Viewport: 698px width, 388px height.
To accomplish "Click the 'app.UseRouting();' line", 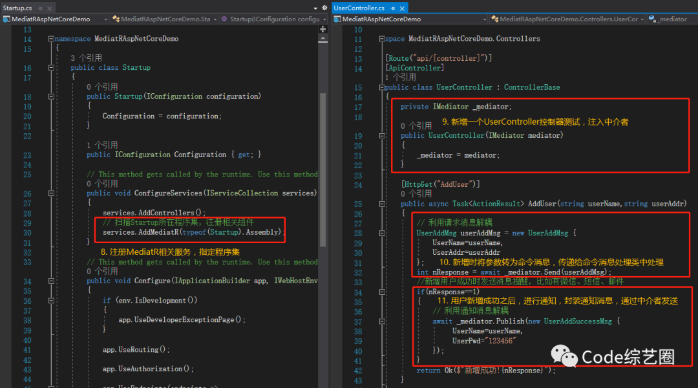I will tap(136, 350).
